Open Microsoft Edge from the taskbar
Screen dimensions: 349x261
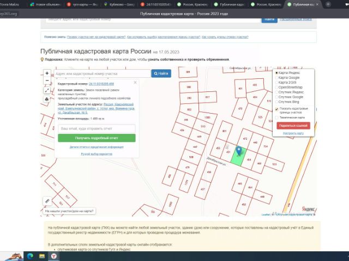click(x=30, y=256)
